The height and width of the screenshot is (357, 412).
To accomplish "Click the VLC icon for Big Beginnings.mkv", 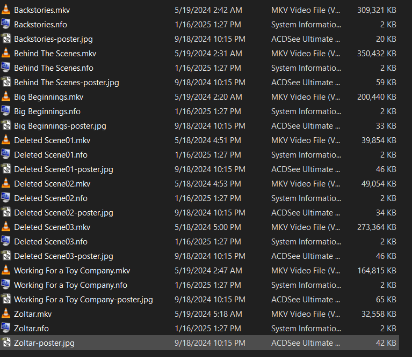I will click(x=6, y=96).
